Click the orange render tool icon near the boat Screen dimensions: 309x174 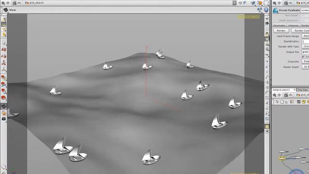4,113
